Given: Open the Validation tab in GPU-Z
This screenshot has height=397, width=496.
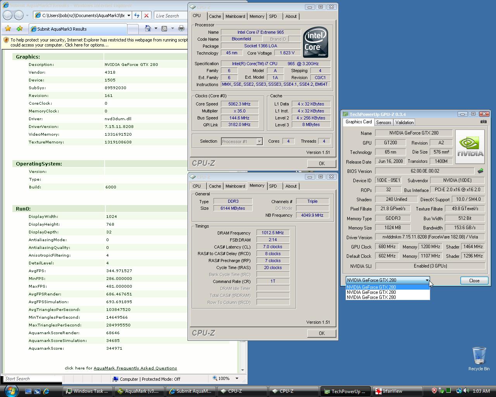Looking at the screenshot, I should (x=404, y=122).
